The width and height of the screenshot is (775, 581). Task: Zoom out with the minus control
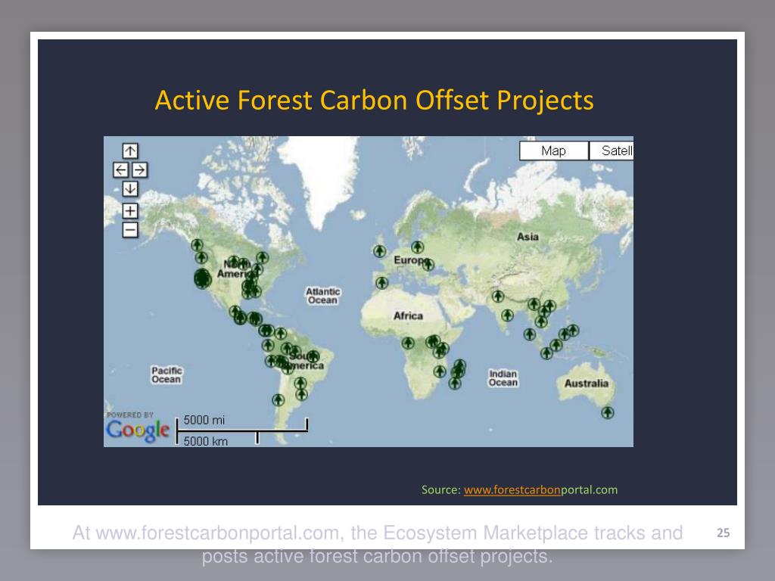tap(130, 230)
